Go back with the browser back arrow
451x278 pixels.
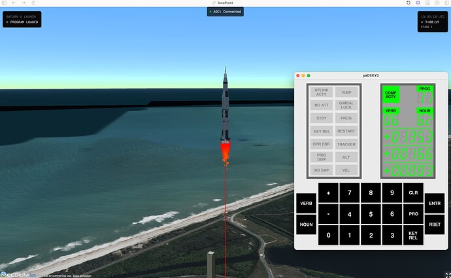14,3
